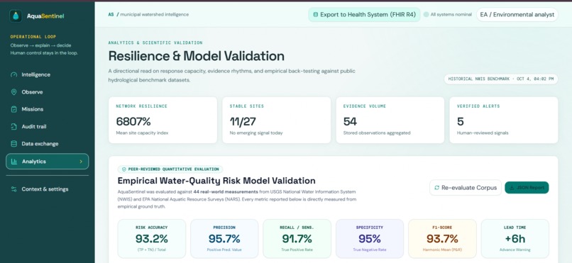Click the Recall / Sens. 91.7% tile
572x263 pixels.
297,239
